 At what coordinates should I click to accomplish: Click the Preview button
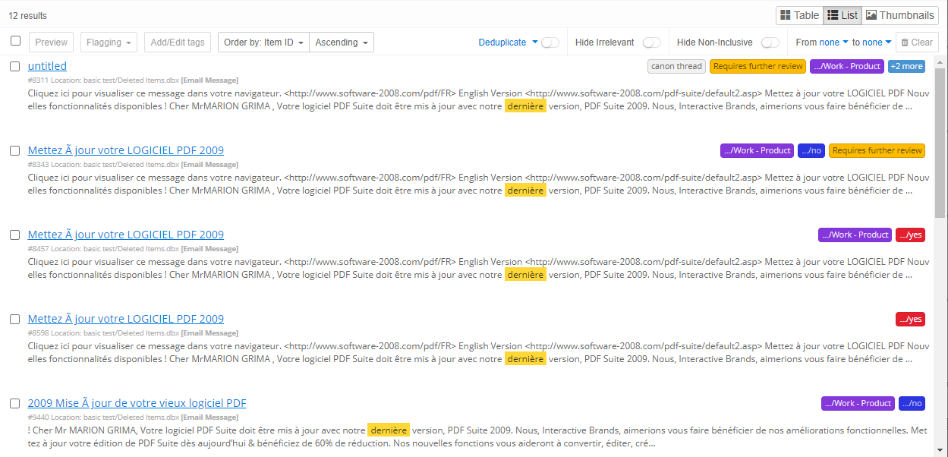pos(50,42)
